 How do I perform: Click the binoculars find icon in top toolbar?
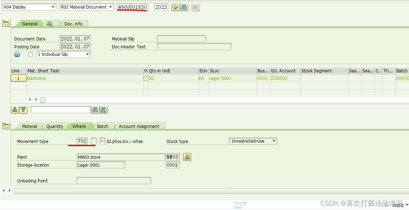tap(184, 7)
